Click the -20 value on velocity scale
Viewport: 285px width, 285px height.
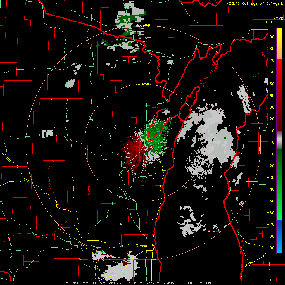(271, 166)
